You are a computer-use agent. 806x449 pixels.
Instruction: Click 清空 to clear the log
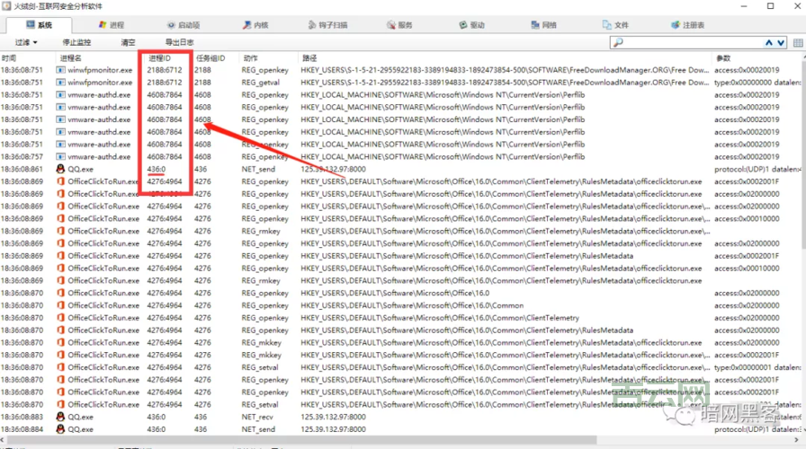click(128, 42)
